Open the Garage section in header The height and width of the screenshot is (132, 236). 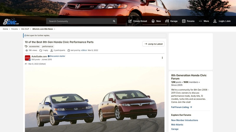tap(171, 21)
